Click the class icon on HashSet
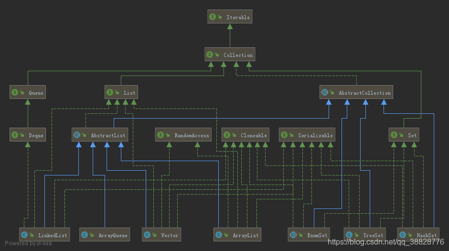The image size is (449, 251). (x=403, y=235)
